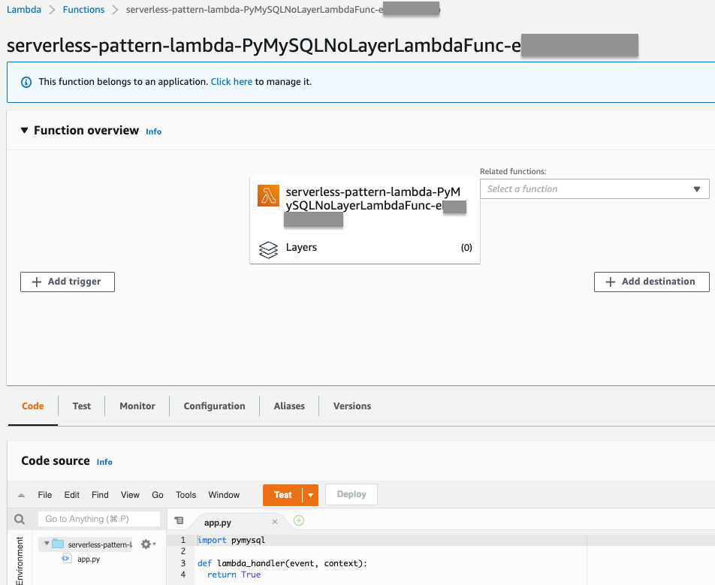Viewport: 715px width, 585px height.
Task: Click the 'import pymysql' code line
Action: [x=231, y=540]
